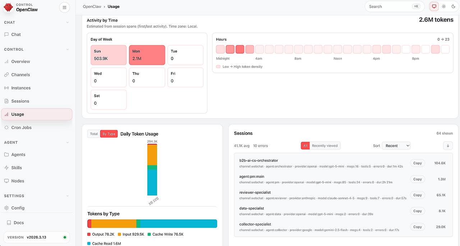
Task: Click the Cache Read segment of Tokens by Type bar
Action: [178, 223]
